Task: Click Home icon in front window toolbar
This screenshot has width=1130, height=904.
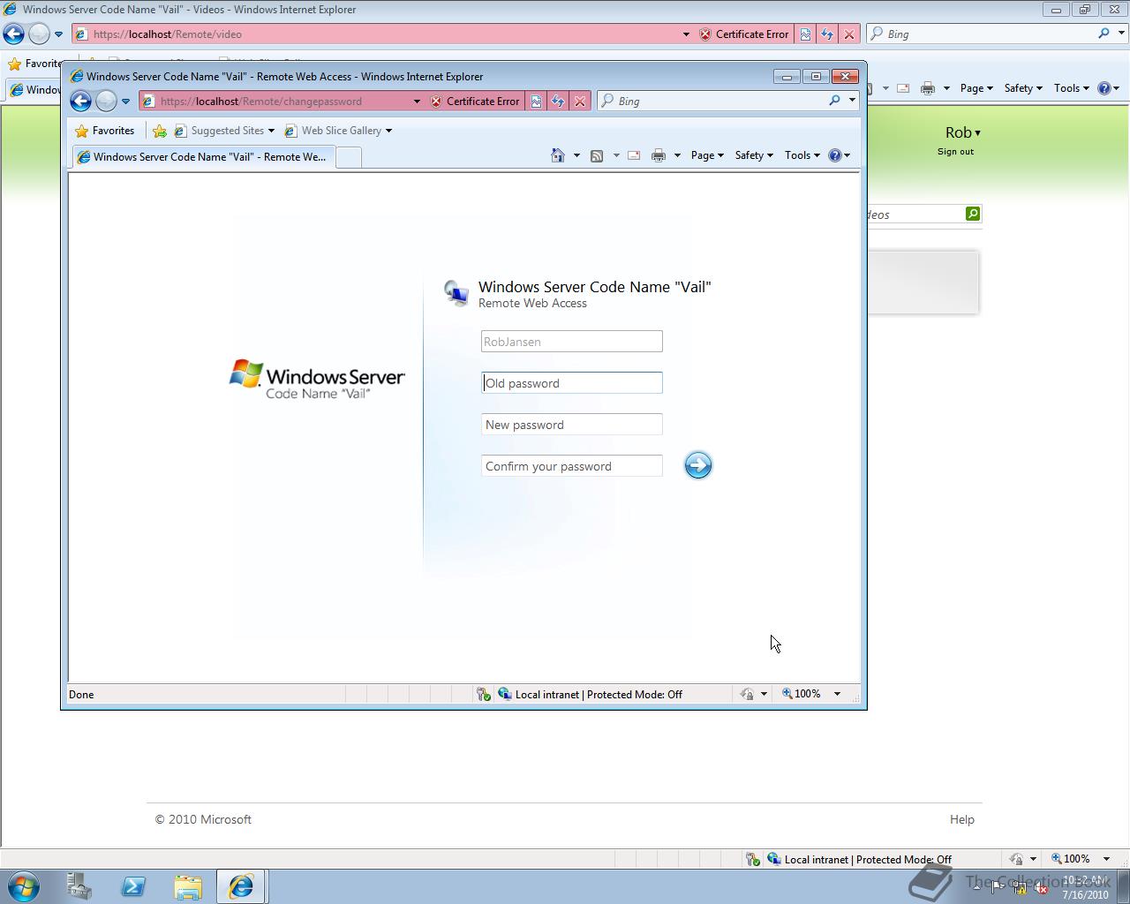Action: pyautogui.click(x=558, y=155)
